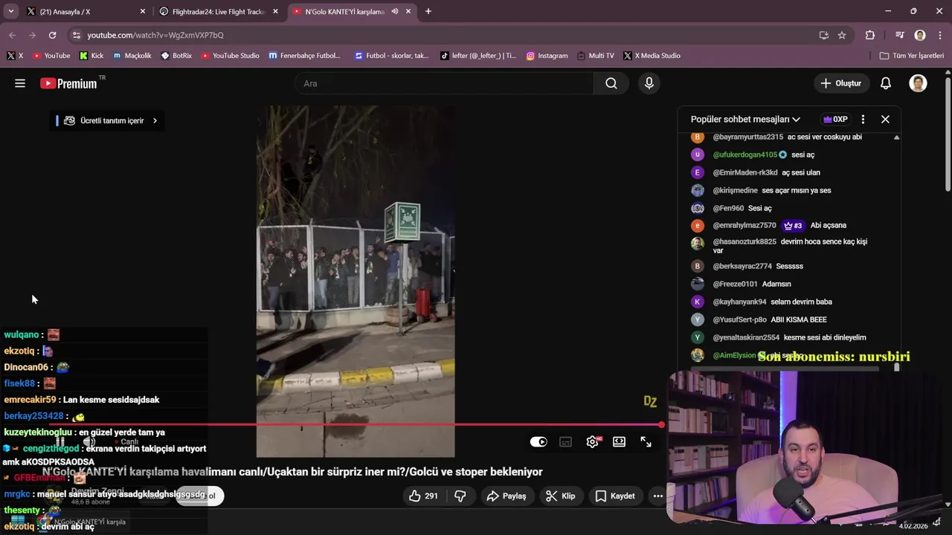This screenshot has height=535, width=952.
Task: Seek using the red video progress bar
Action: [355, 425]
